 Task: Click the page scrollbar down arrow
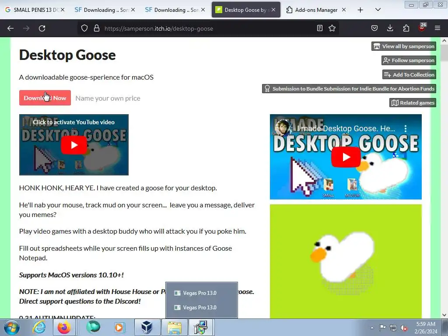pyautogui.click(x=444, y=315)
